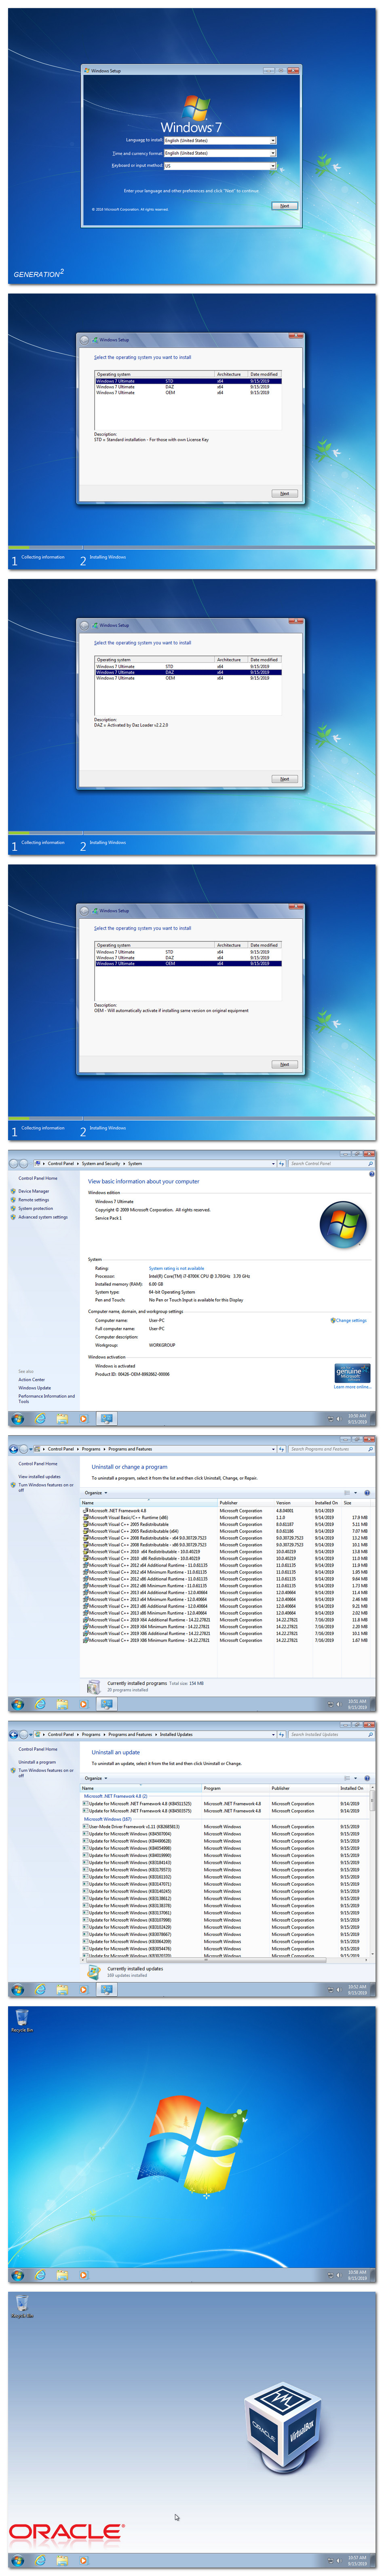The width and height of the screenshot is (384, 2576).
Task: Select Microsoft .NET Framework 4.8 program row
Action: (x=226, y=1511)
